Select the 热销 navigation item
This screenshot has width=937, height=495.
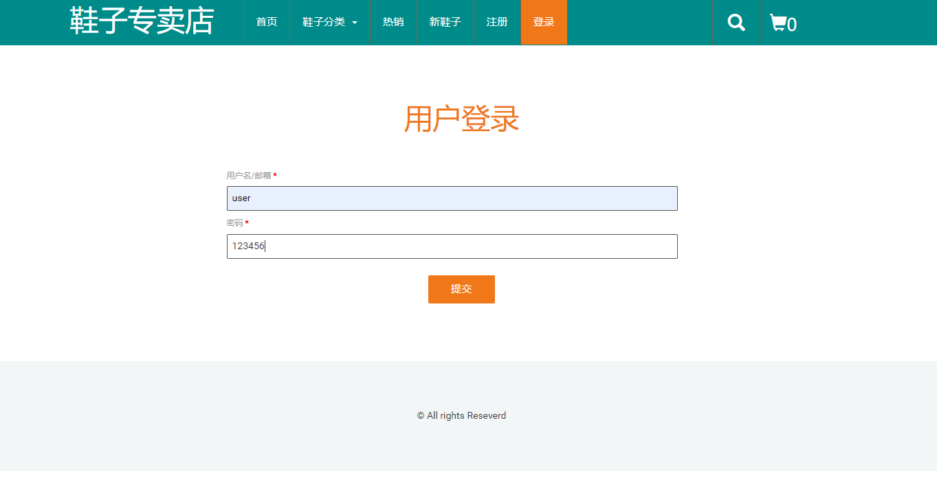pos(393,22)
